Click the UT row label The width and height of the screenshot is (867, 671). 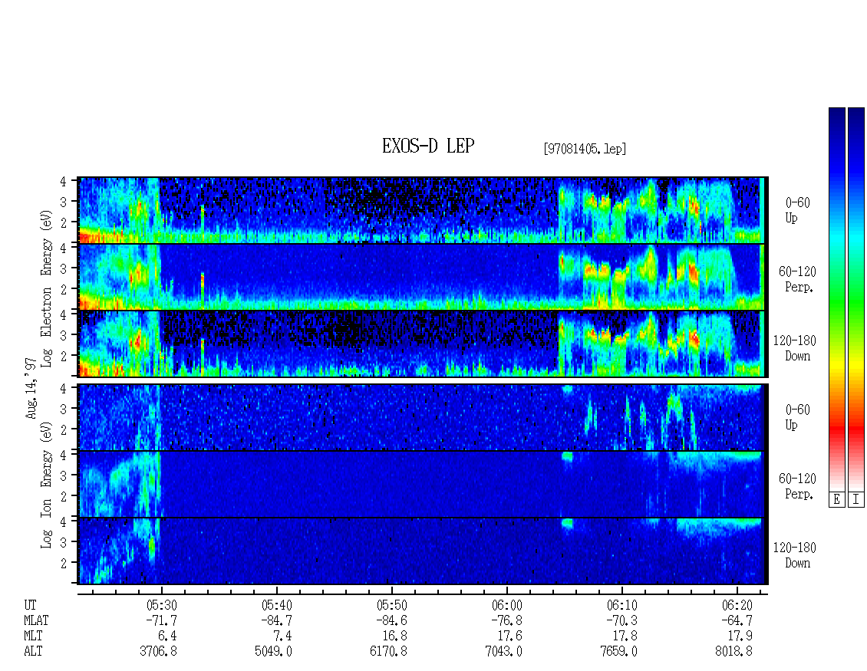click(30, 605)
